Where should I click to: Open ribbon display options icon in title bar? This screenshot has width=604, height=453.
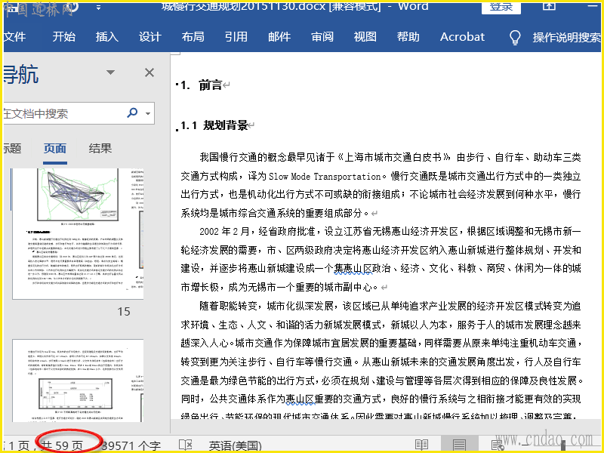tap(550, 7)
